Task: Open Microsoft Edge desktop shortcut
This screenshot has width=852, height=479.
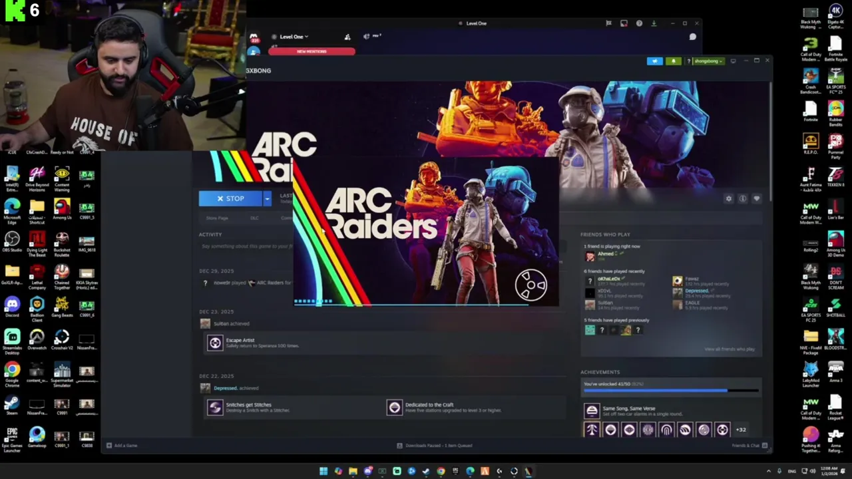Action: point(12,211)
